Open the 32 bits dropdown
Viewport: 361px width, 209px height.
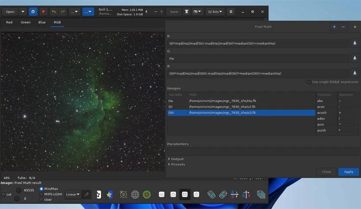click(x=215, y=12)
